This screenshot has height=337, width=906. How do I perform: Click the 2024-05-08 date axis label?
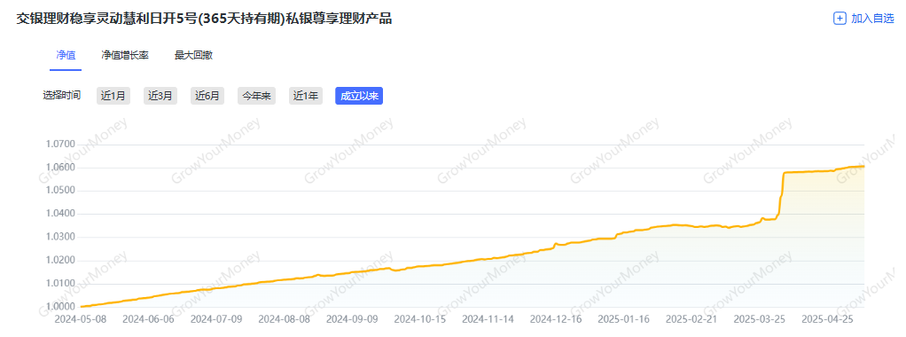80,319
